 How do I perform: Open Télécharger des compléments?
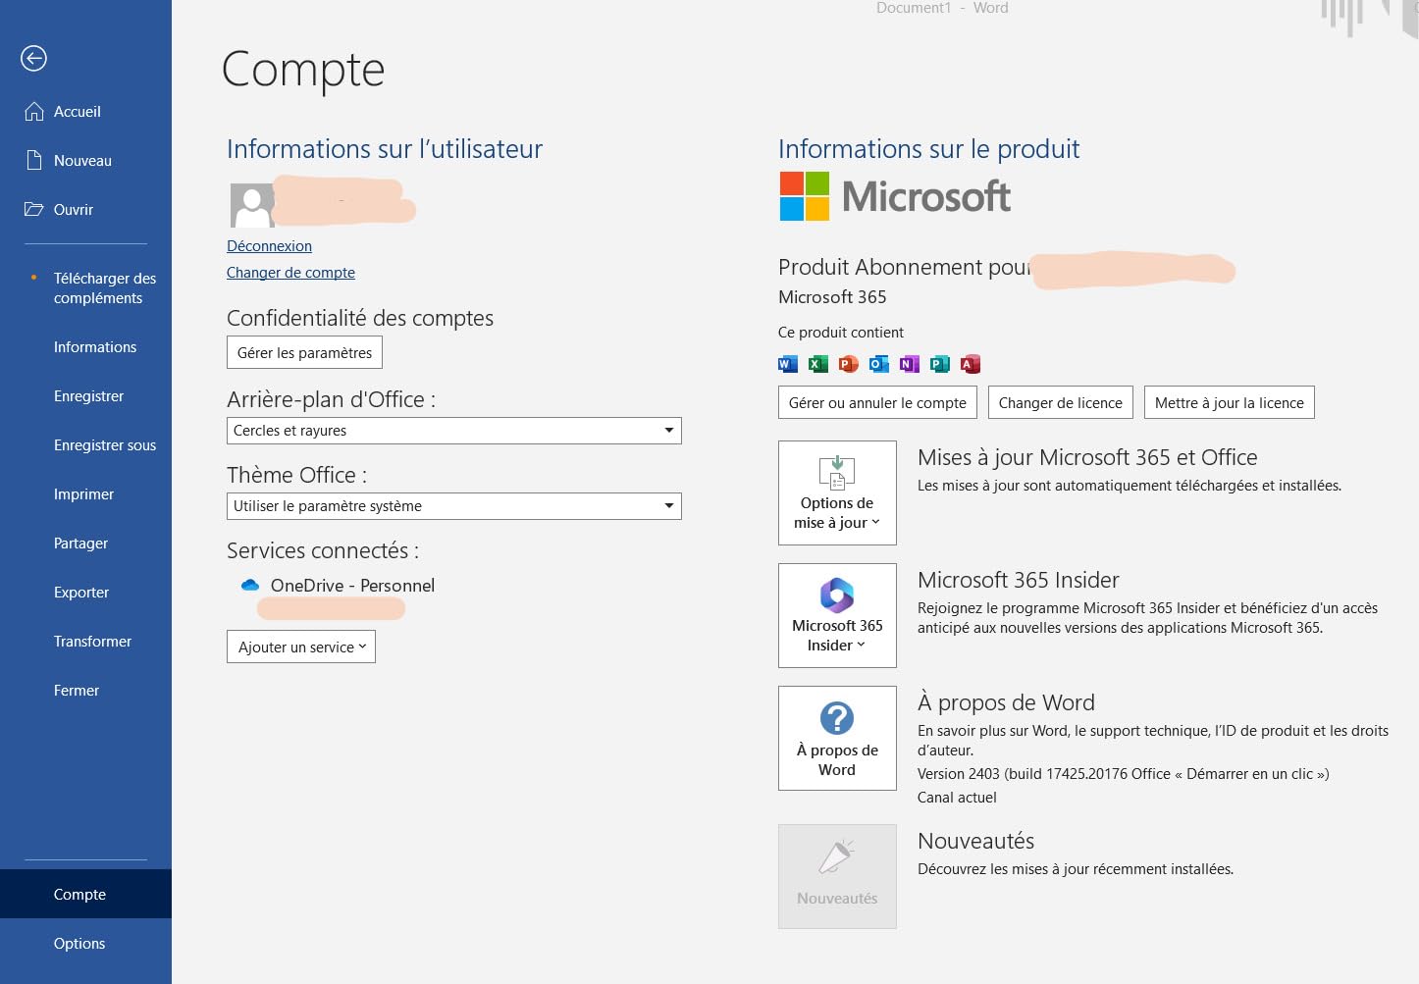tap(85, 288)
